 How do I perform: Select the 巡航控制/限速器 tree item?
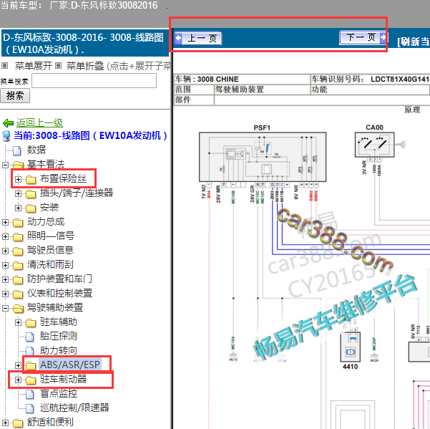[x=74, y=408]
